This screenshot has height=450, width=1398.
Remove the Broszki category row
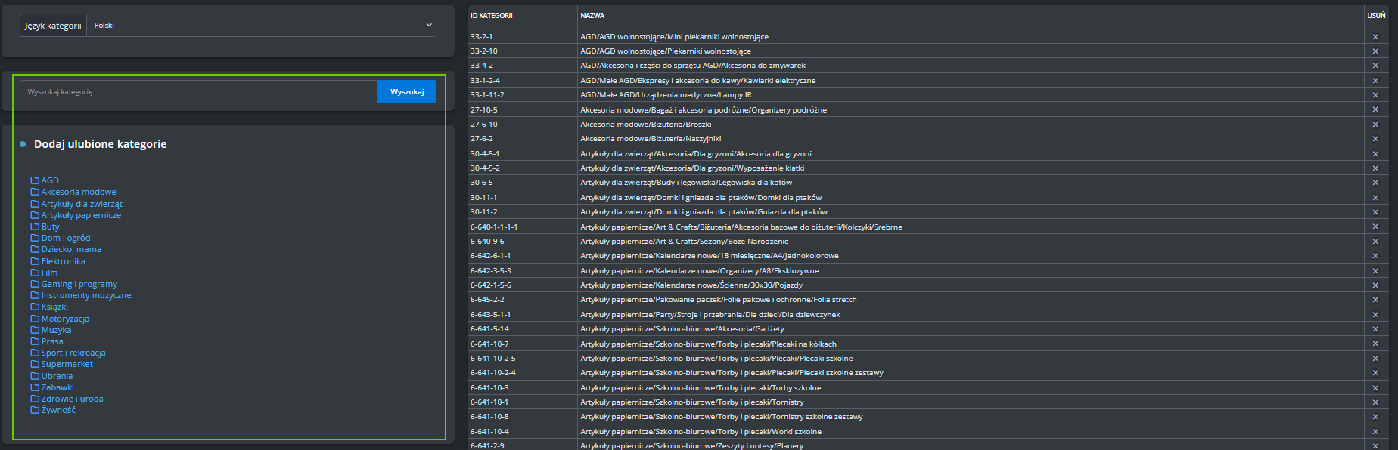click(x=1375, y=125)
